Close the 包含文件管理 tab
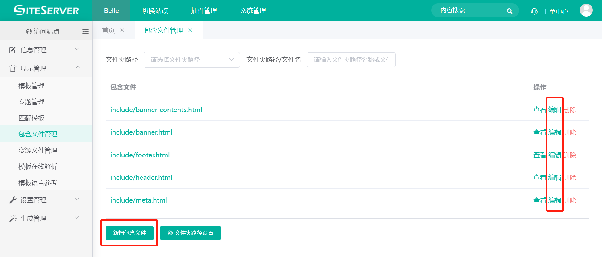602x257 pixels. [x=190, y=30]
